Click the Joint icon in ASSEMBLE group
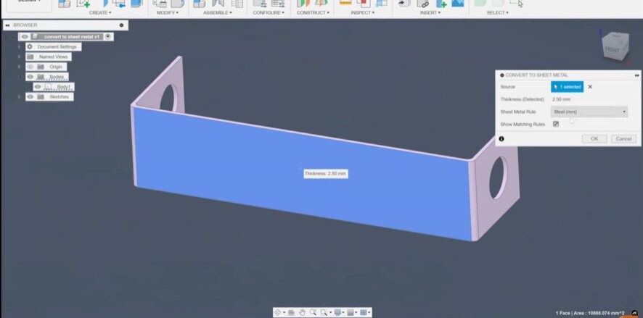 218,4
